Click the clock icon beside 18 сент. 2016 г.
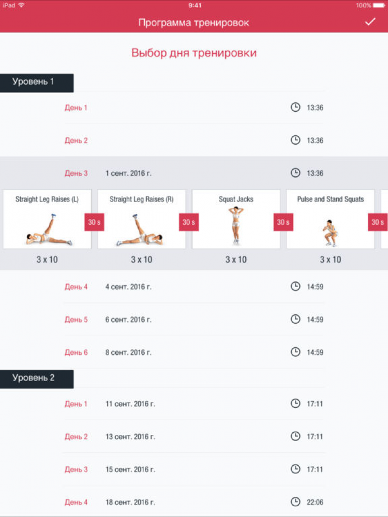The height and width of the screenshot is (517, 388). tap(295, 501)
